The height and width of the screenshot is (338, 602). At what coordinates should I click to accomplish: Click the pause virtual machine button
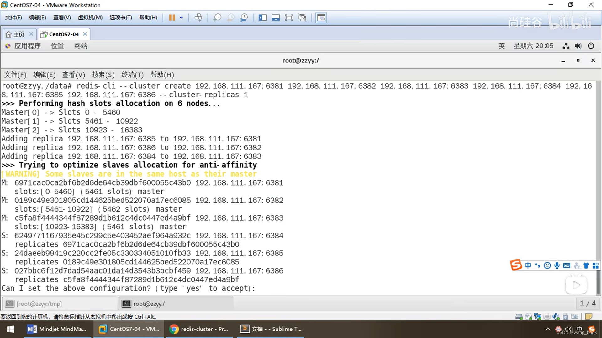172,18
